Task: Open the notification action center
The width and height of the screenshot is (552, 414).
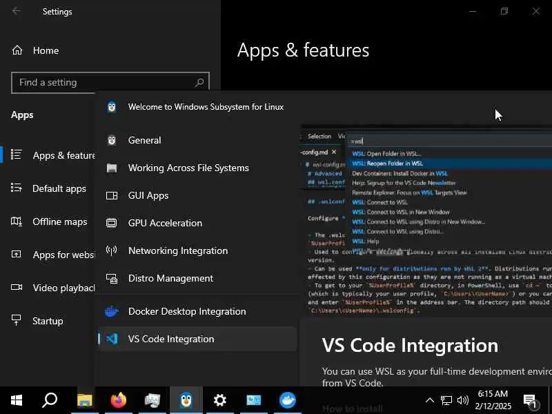Action: coord(530,401)
